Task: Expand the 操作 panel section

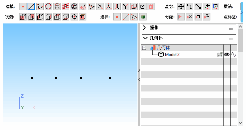Action: click(x=145, y=28)
